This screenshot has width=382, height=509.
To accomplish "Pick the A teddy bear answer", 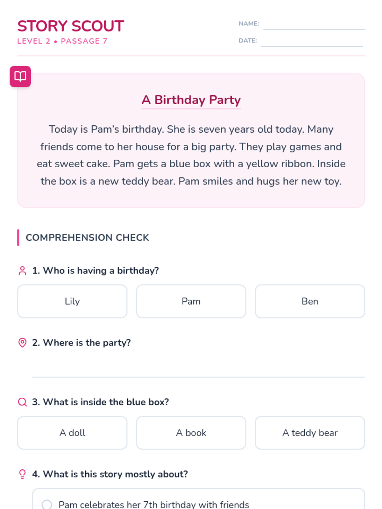I will coord(310,433).
